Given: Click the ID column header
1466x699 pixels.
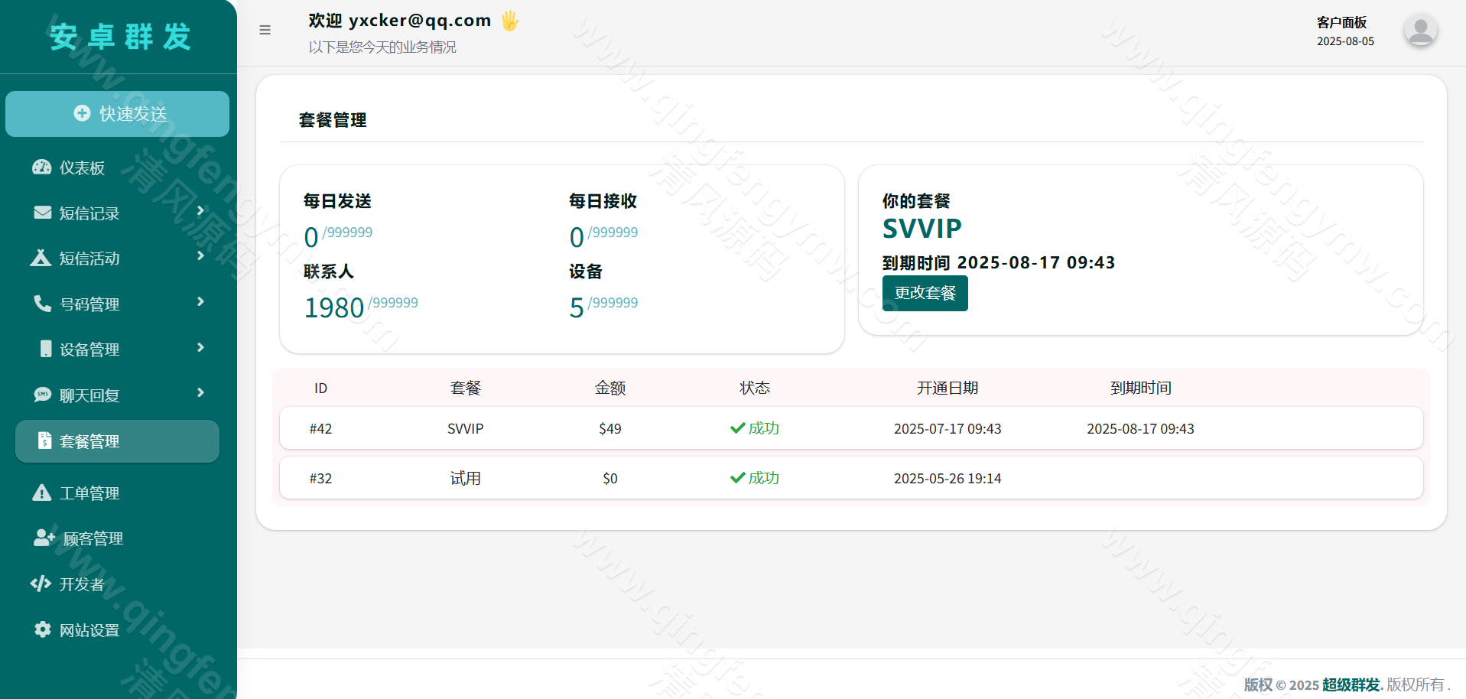Looking at the screenshot, I should (x=320, y=388).
